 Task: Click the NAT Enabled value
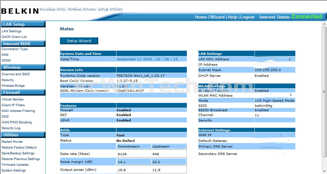[x=124, y=115]
